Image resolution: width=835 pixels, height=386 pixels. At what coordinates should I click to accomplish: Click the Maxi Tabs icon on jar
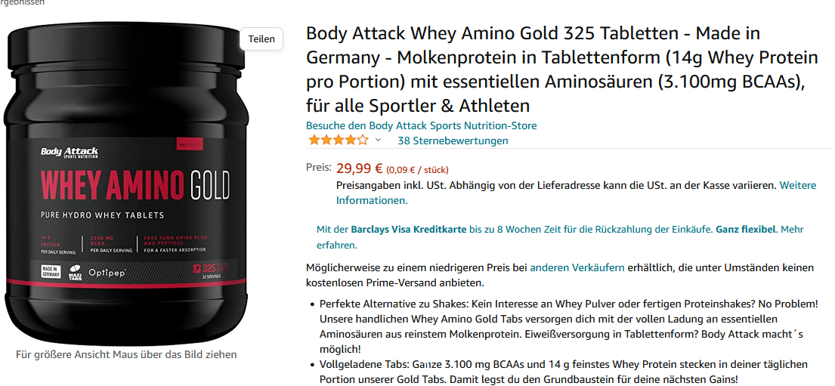[75, 272]
